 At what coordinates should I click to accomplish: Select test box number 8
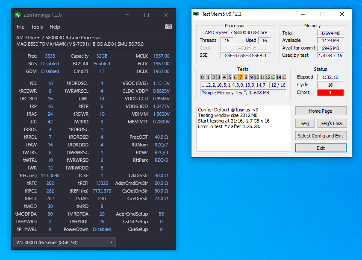(x=246, y=77)
